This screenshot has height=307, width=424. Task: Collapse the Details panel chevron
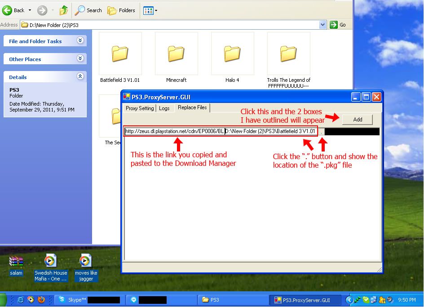(x=80, y=76)
